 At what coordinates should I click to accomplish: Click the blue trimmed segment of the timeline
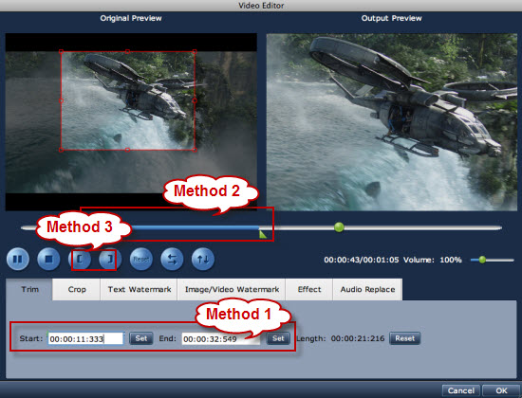pyautogui.click(x=195, y=227)
